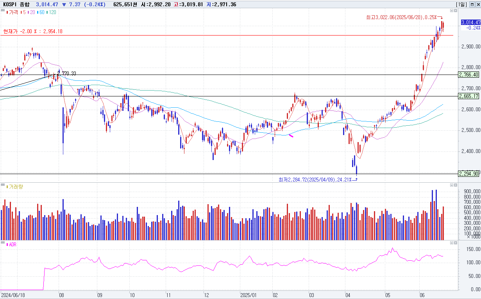481x299 pixels.
Task: Click the 2025/01 date axis label
Action: (249, 295)
